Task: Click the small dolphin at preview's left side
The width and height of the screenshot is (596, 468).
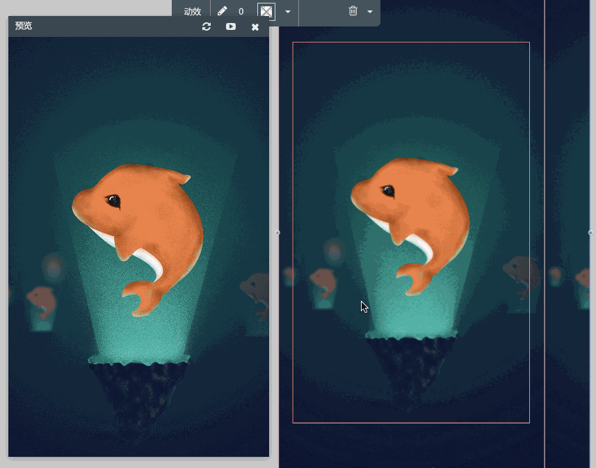Action: (42, 303)
